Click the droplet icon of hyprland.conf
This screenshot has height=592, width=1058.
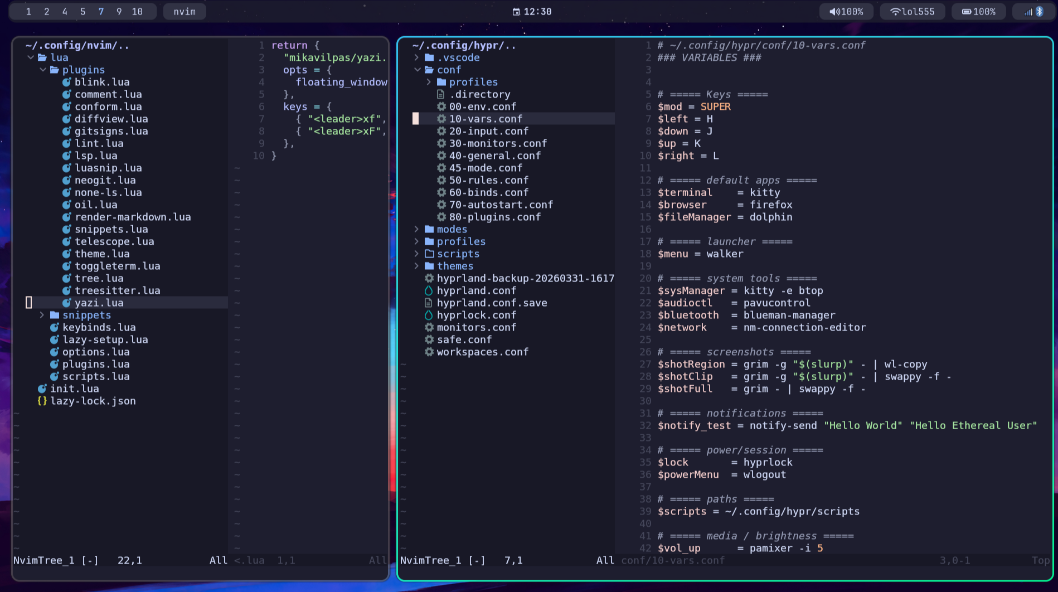point(429,290)
